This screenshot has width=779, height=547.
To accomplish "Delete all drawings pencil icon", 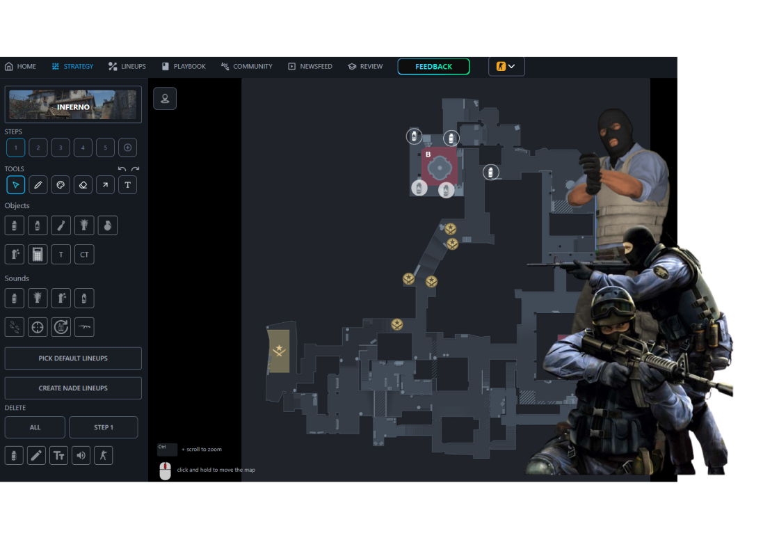I will [36, 456].
